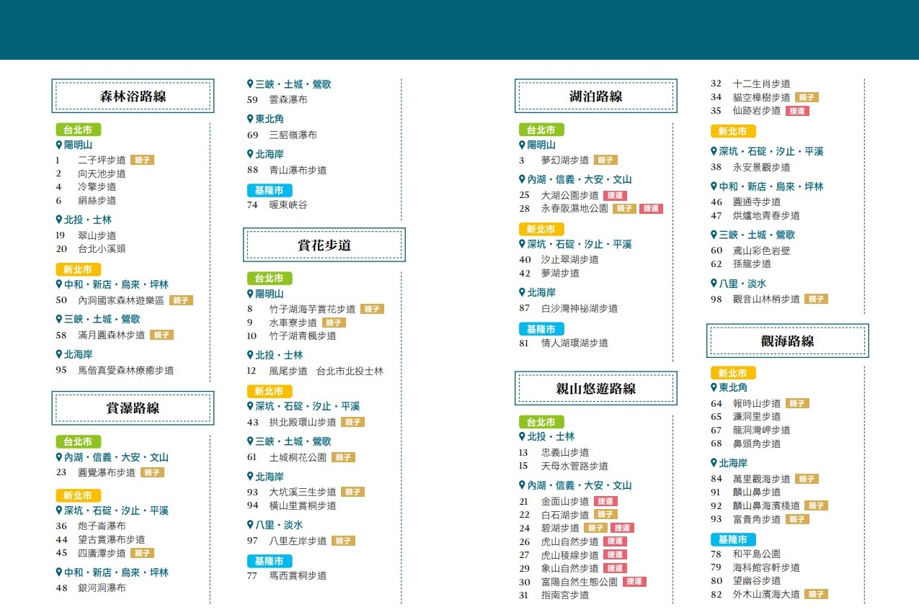Select the 觀海路線 section heading
919x612 pixels.
click(x=787, y=341)
